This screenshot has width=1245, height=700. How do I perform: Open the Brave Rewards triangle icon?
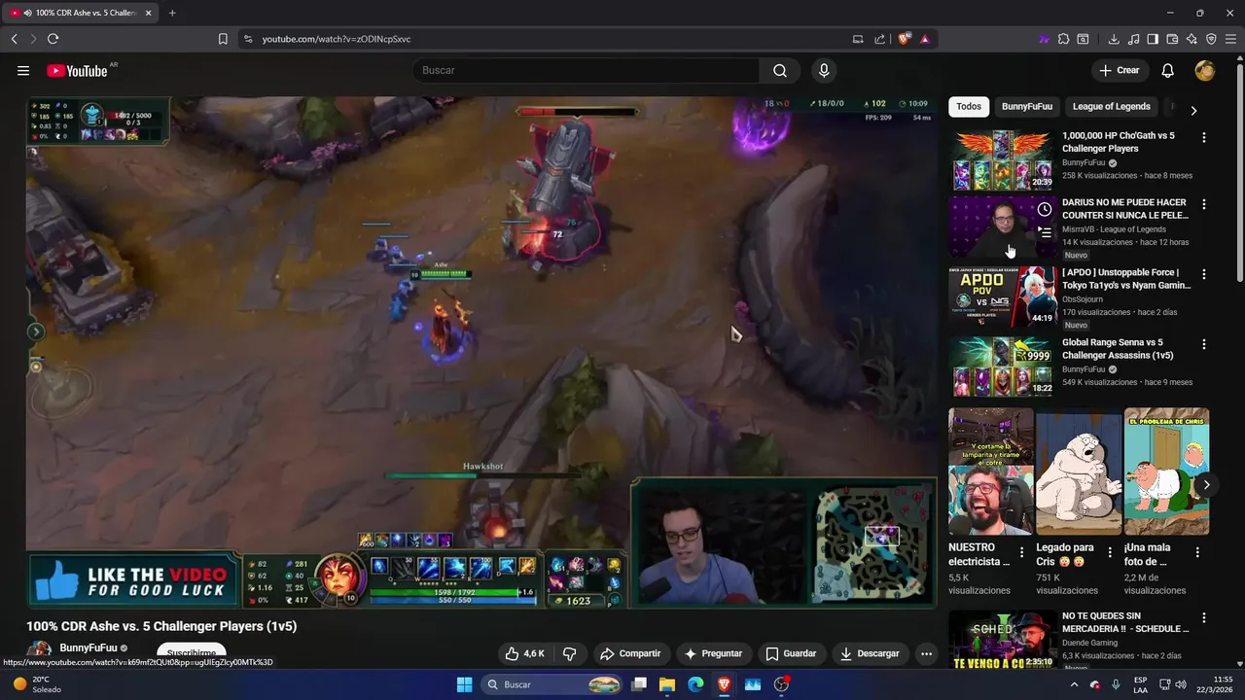point(924,39)
